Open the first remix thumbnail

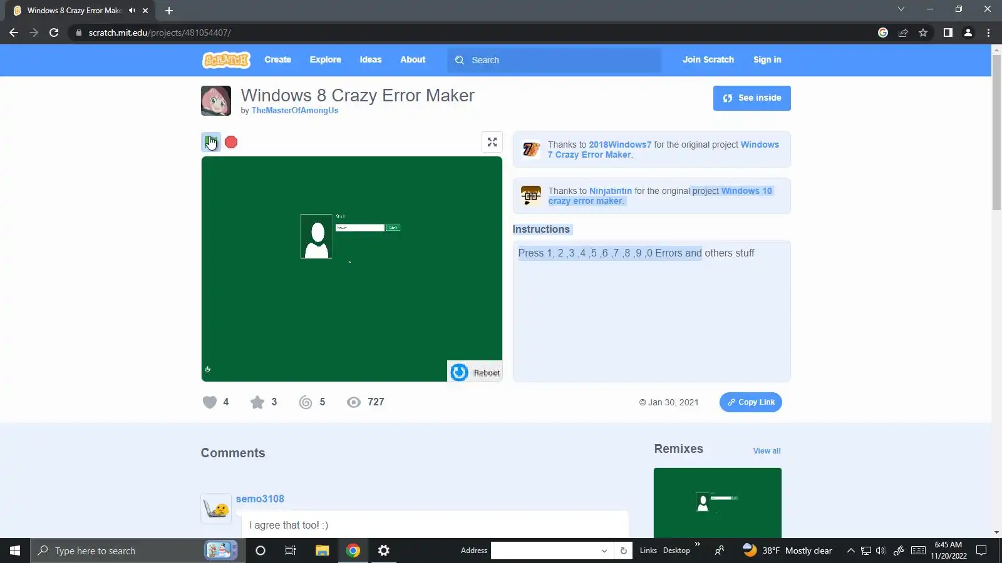click(x=718, y=503)
